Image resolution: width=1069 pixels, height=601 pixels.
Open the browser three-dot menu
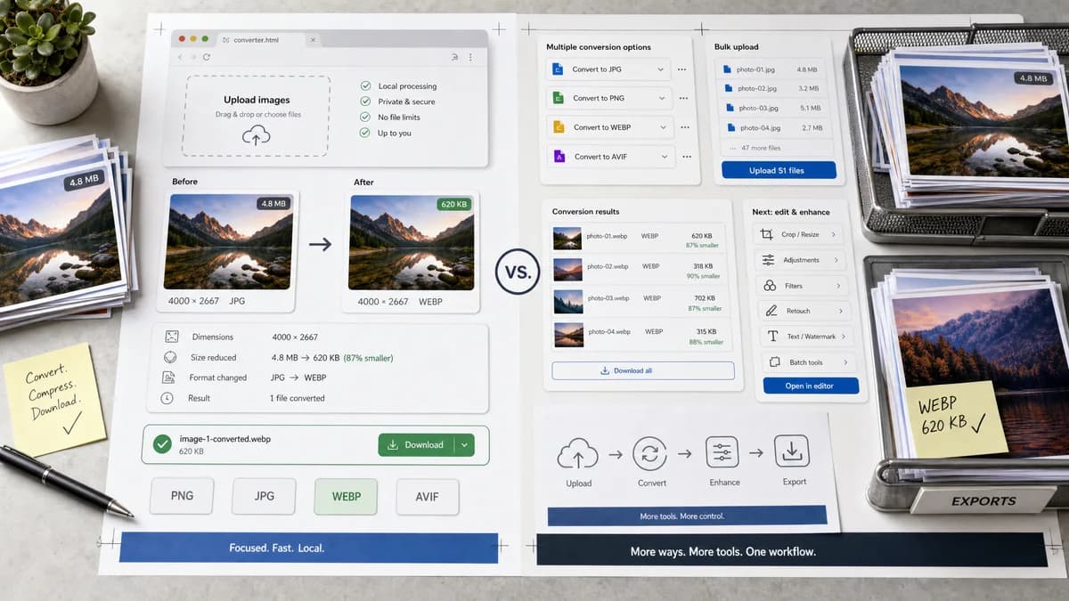point(471,57)
